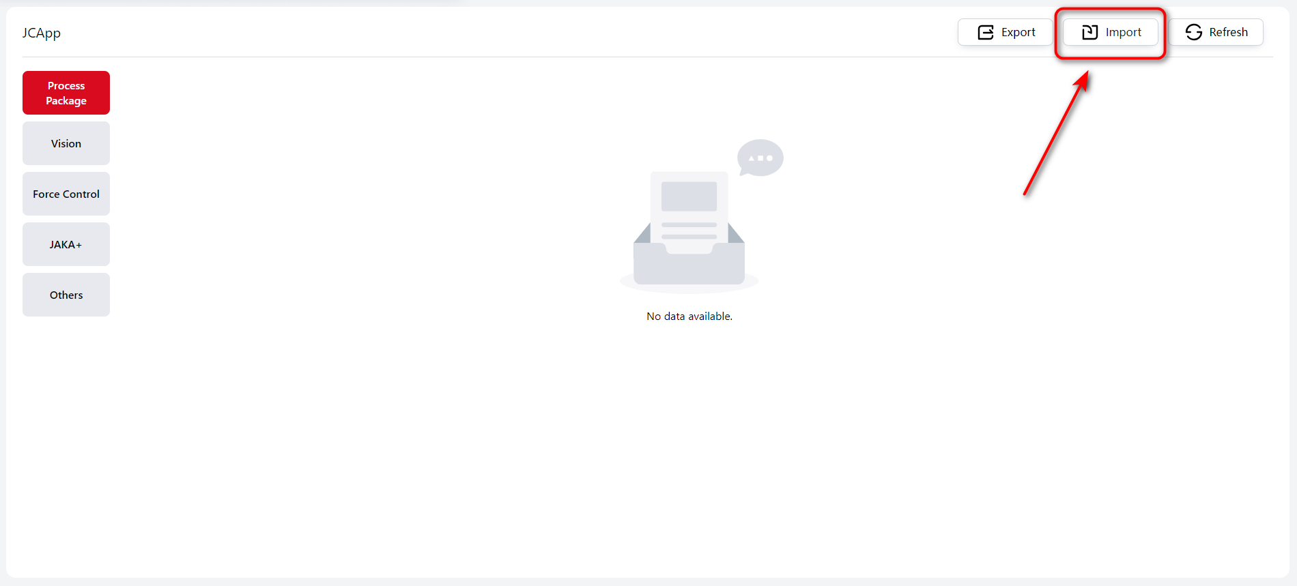Switch to the Vision tab
Image resolution: width=1297 pixels, height=586 pixels.
tap(66, 143)
